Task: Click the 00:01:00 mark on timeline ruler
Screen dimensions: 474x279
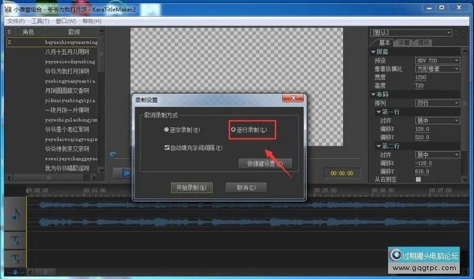Action: click(95, 190)
